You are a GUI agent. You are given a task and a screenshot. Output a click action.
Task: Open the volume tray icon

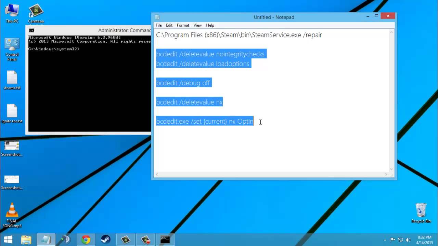[x=408, y=240]
